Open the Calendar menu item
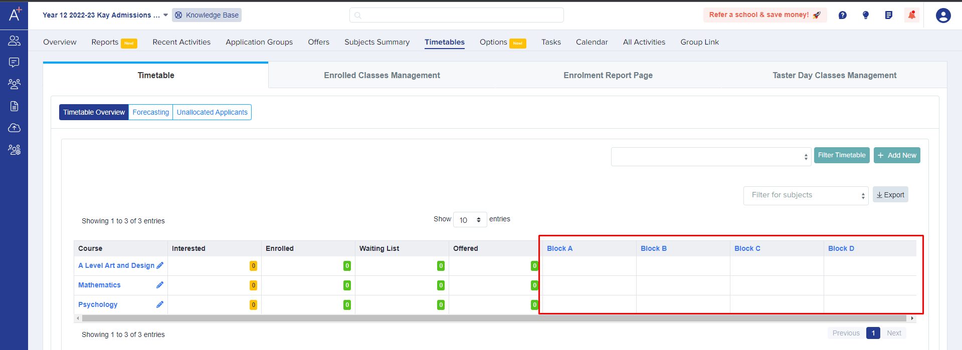Viewport: 962px width, 350px height. [592, 42]
